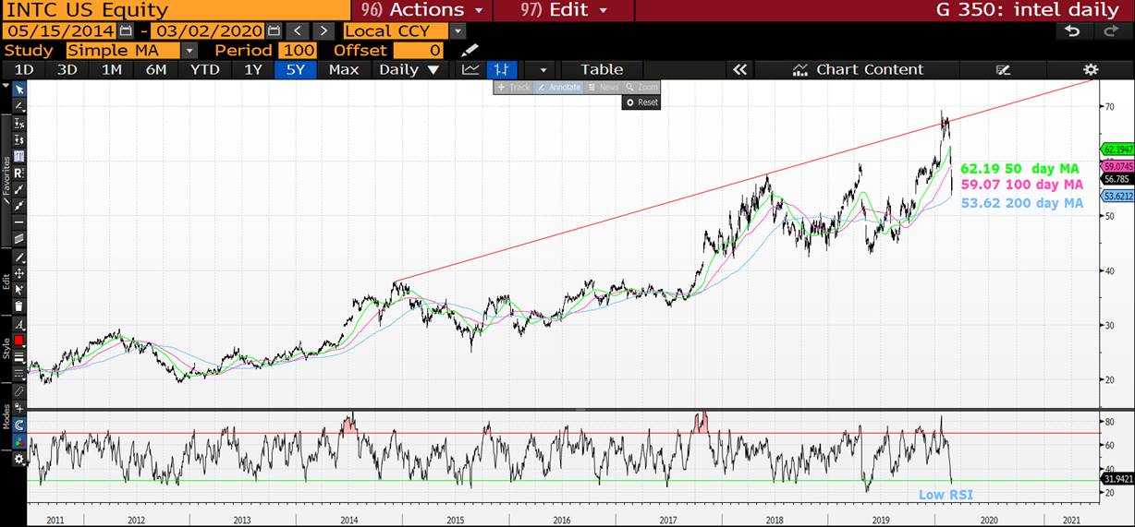Step date range forward with right arrow

[x=324, y=30]
